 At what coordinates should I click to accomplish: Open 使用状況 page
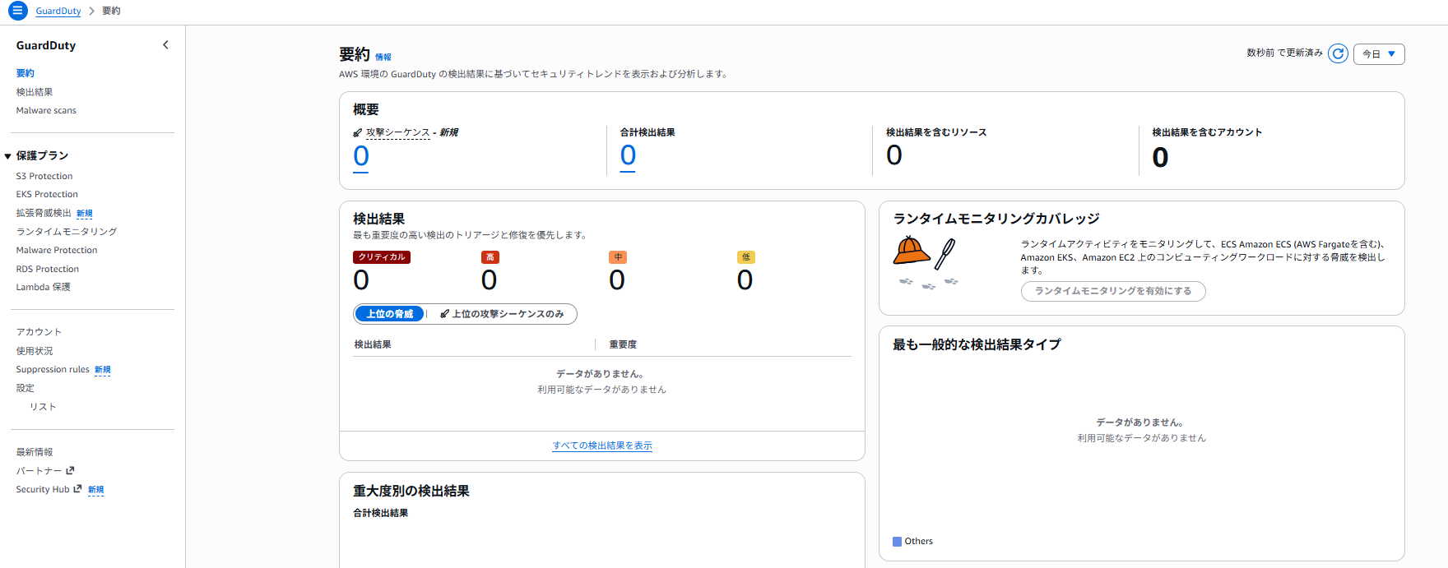(35, 351)
